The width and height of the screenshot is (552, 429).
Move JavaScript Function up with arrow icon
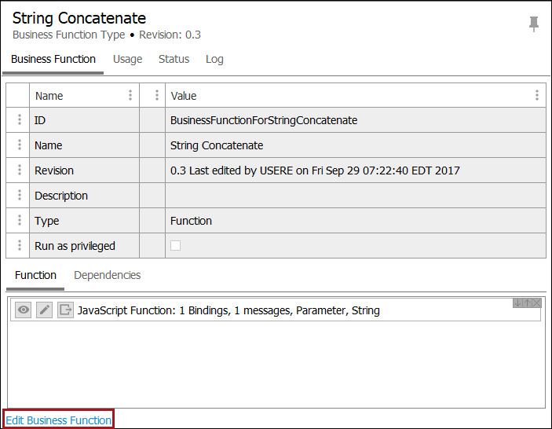click(x=527, y=303)
